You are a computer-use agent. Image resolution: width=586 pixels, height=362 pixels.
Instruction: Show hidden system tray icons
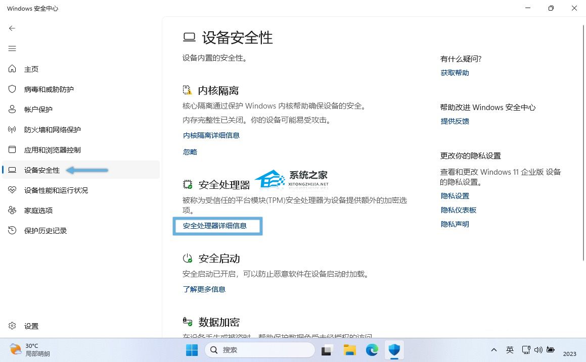coord(494,349)
